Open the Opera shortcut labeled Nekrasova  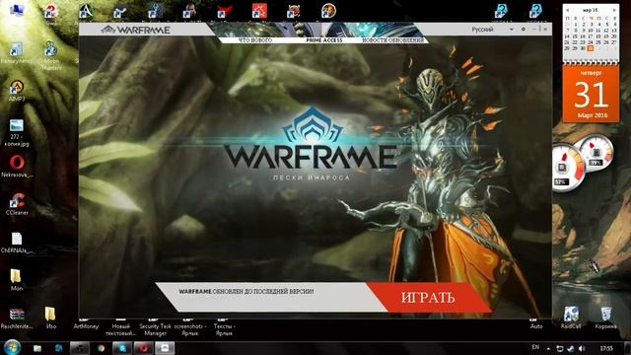(17, 167)
